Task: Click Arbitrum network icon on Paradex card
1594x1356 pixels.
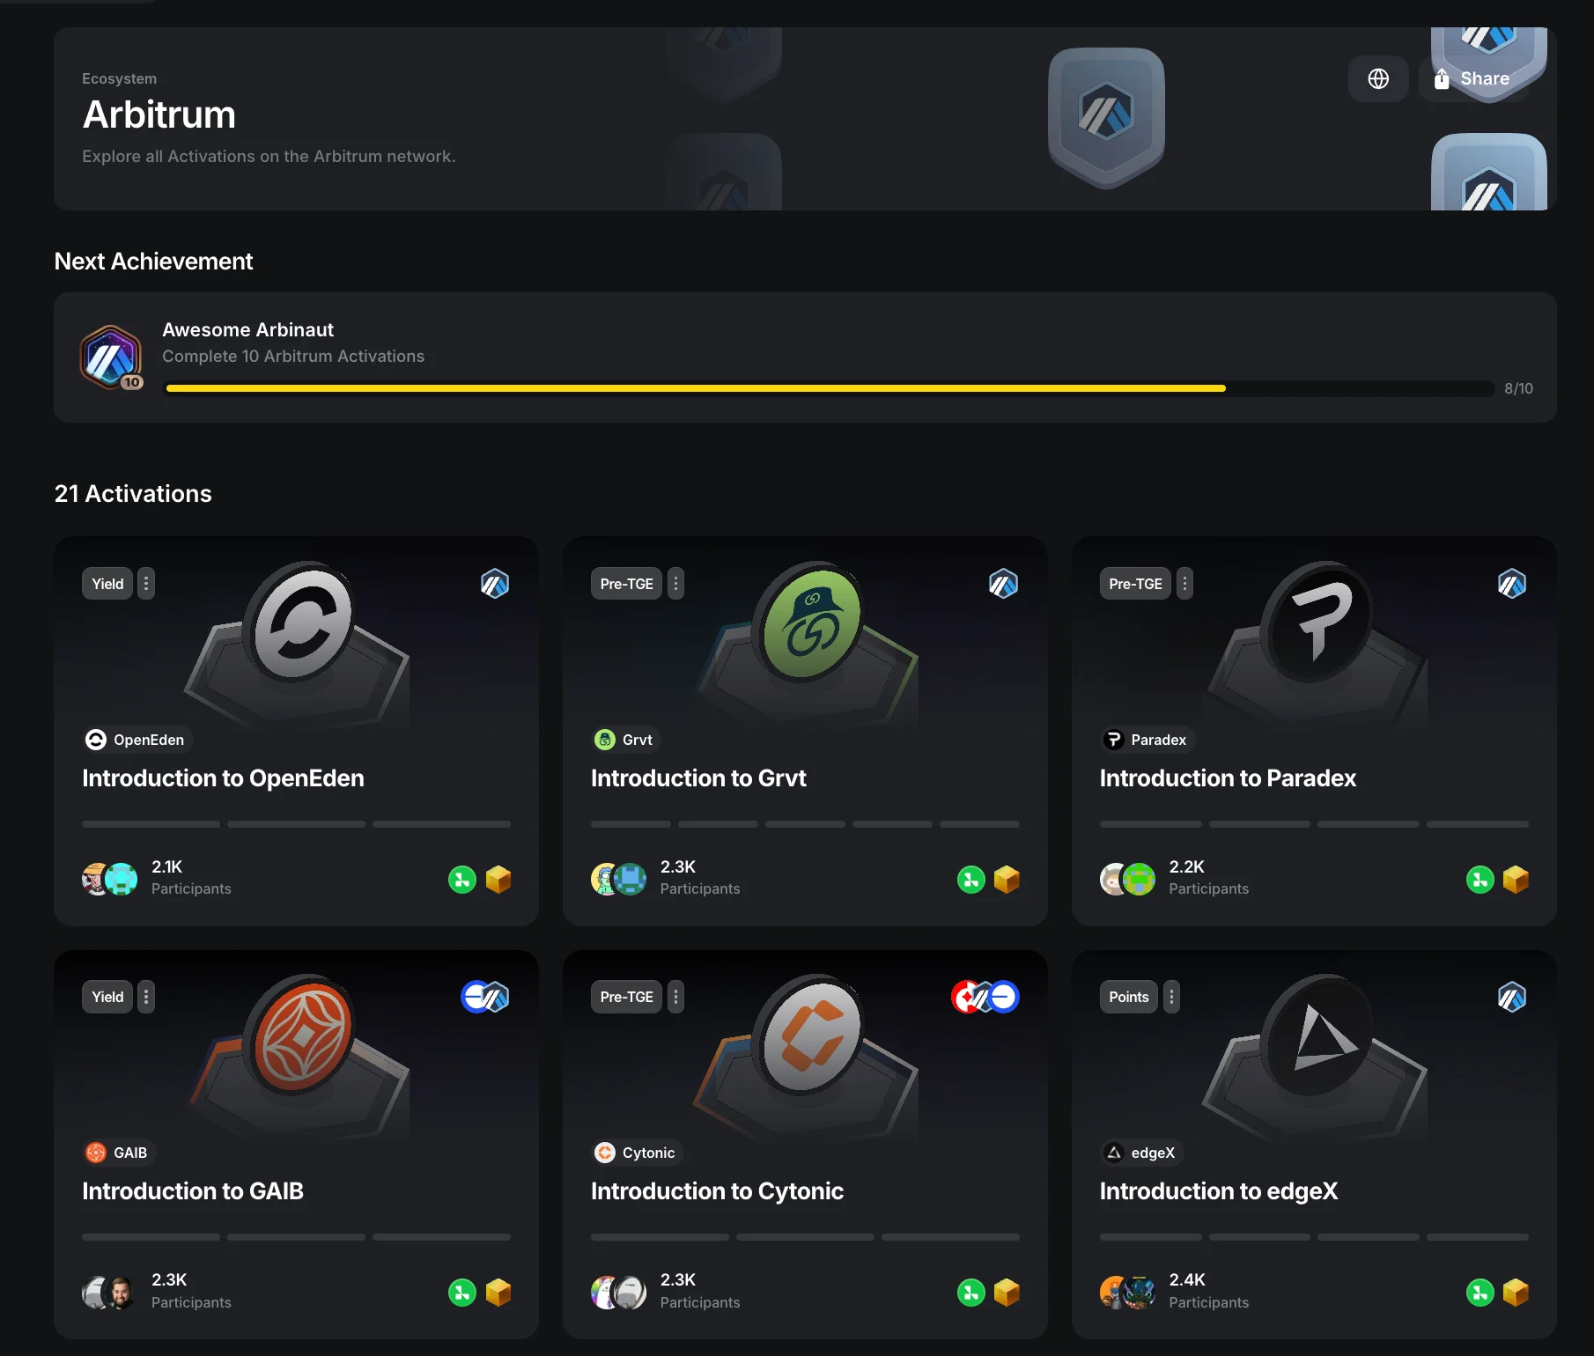Action: (1512, 584)
